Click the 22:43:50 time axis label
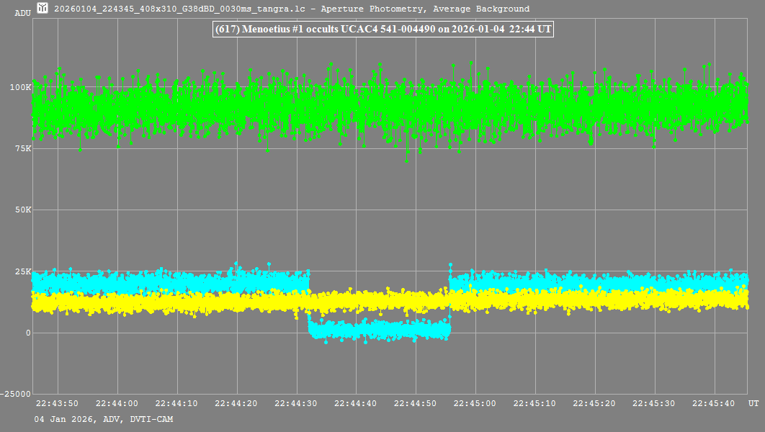Screen dimensions: 765x432 point(57,403)
